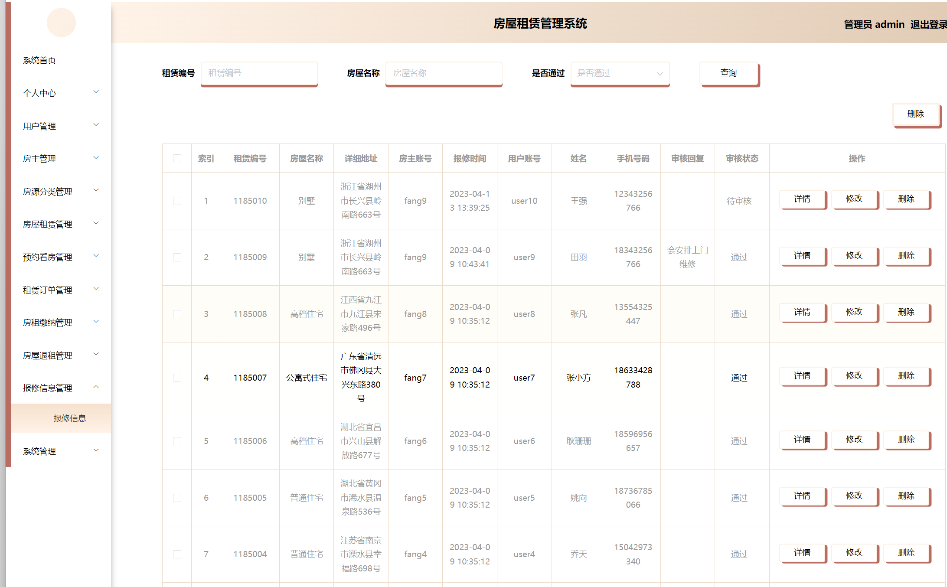Click the 退出登录 link
947x587 pixels.
point(928,24)
